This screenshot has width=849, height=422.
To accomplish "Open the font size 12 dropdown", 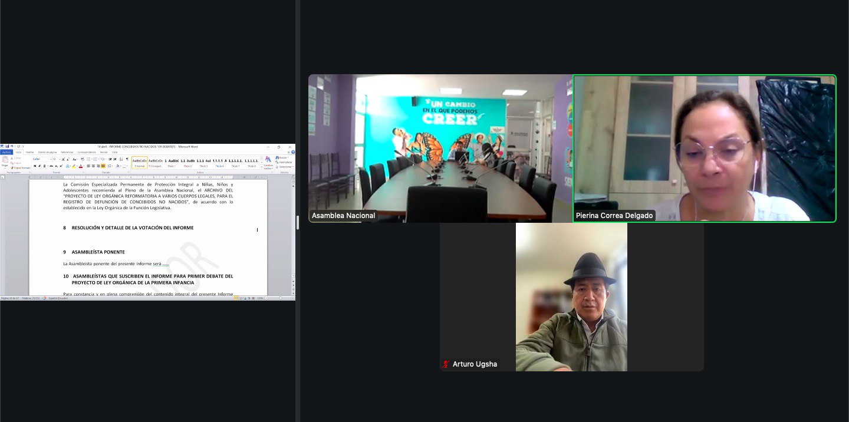I will point(60,159).
